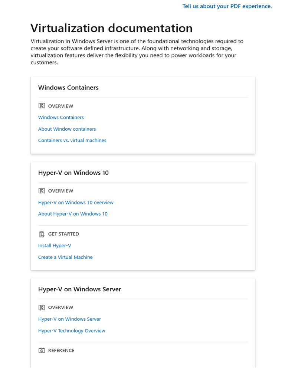Click the 'Windows Containers' card heading

(x=68, y=88)
